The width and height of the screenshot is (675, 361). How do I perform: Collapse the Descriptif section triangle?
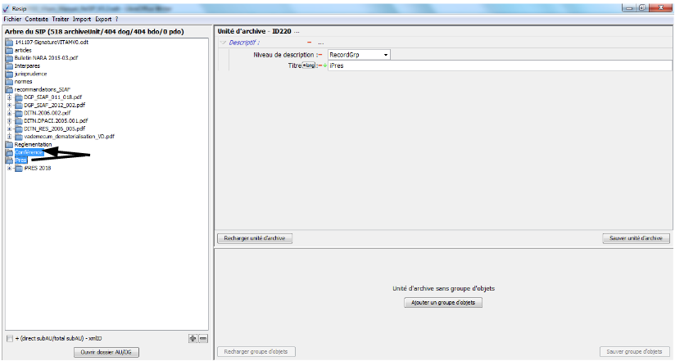click(x=223, y=43)
